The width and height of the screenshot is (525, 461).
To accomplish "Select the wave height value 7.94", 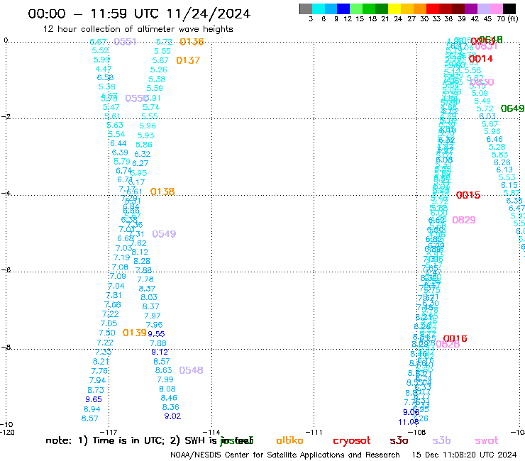I will pyautogui.click(x=97, y=380).
